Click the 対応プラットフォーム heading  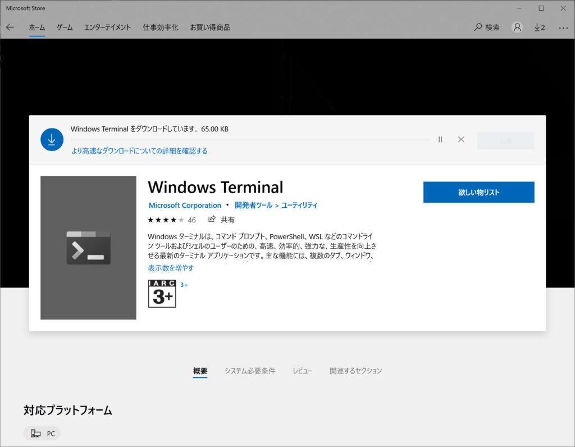pos(68,410)
